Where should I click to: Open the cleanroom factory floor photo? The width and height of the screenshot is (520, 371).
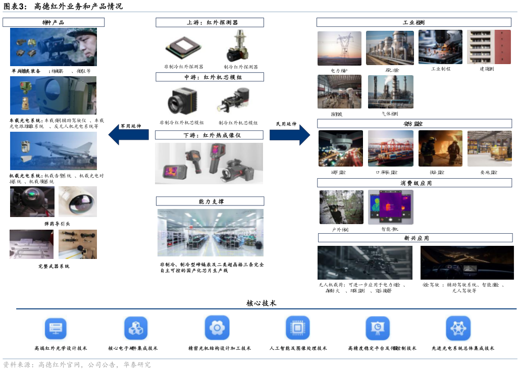[x=211, y=233]
